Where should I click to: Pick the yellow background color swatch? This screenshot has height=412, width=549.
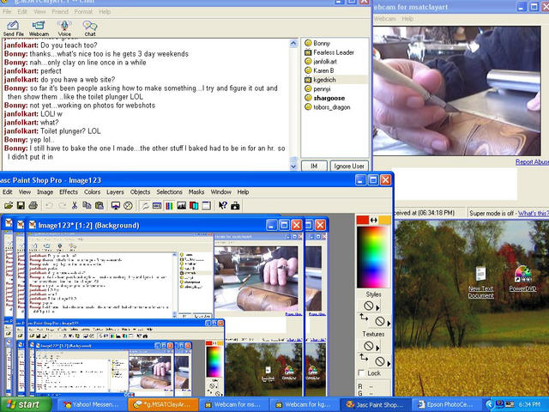pos(385,220)
